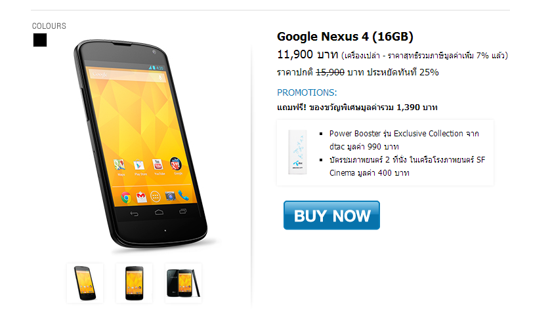550x314 pixels.
Task: Select the black colour swatch
Action: 40,40
